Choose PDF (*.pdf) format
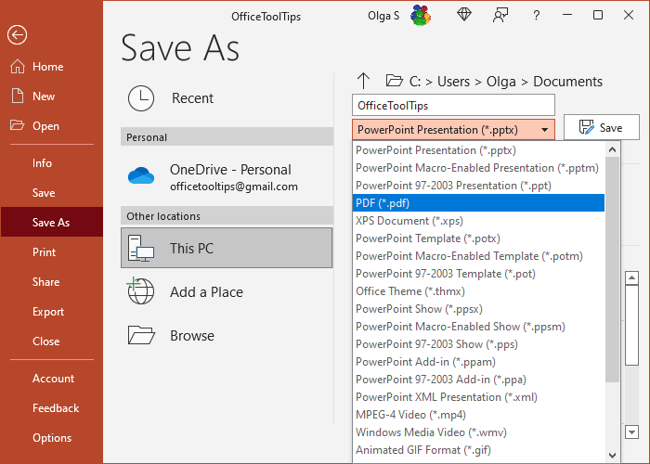This screenshot has width=650, height=464. (x=478, y=203)
